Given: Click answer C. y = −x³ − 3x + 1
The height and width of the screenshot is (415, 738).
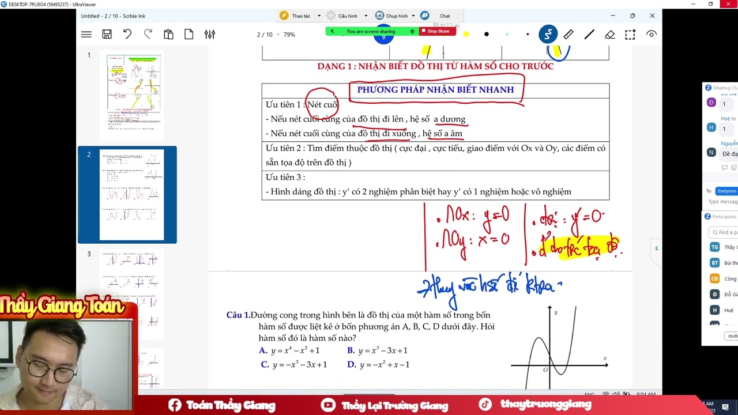Looking at the screenshot, I should (x=294, y=364).
